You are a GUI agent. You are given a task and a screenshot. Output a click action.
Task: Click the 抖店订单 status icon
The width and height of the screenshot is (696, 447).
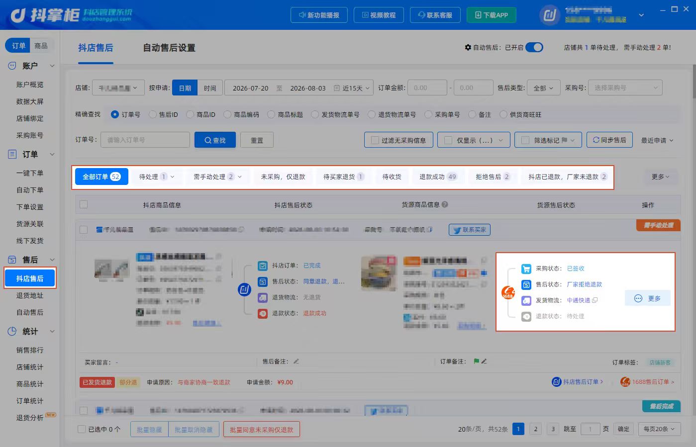click(x=263, y=266)
